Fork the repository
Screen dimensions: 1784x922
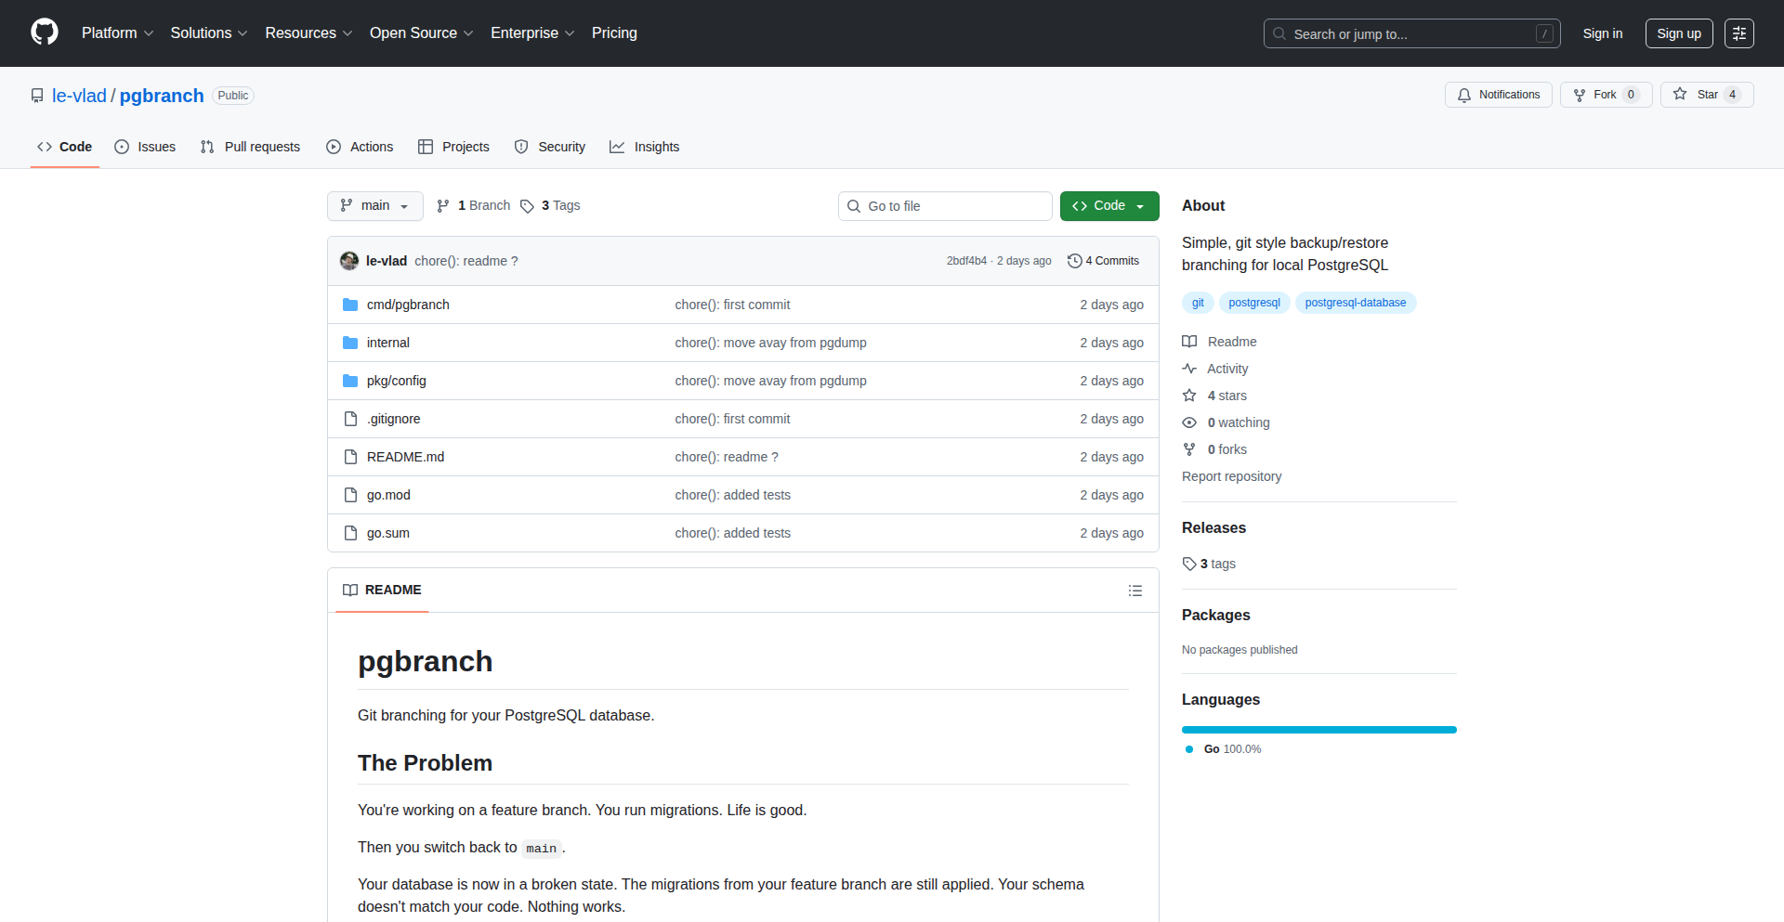[1605, 94]
